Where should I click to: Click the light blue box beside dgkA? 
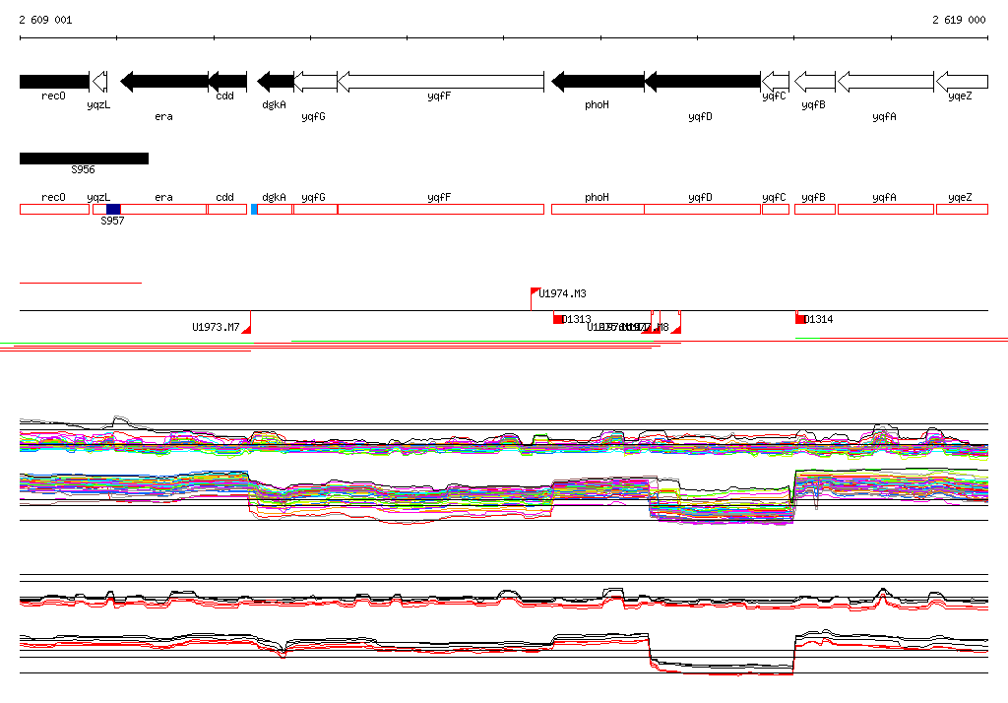coord(254,209)
